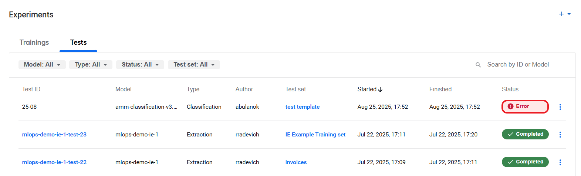Image resolution: width=581 pixels, height=176 pixels.
Task: Click the Error status badge
Action: click(525, 106)
